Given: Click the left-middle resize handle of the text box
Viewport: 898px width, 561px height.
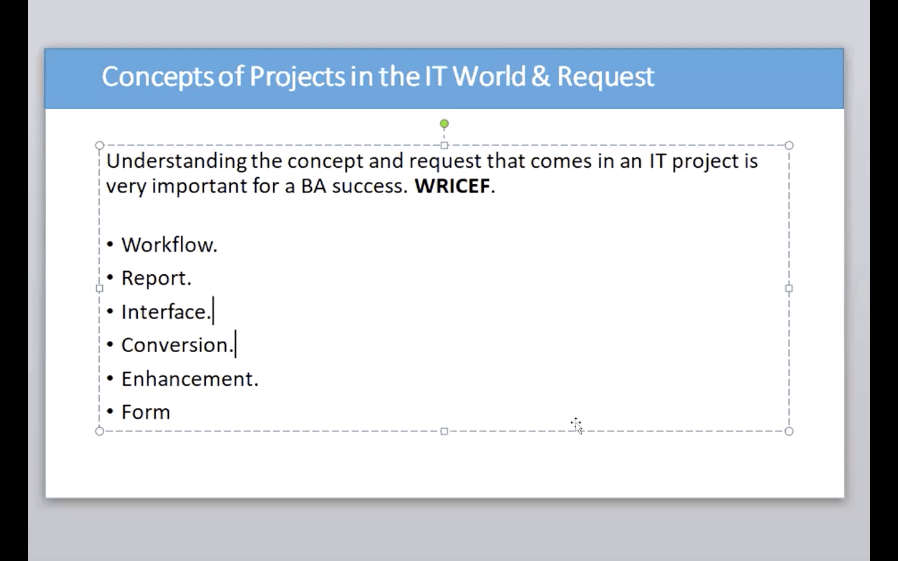Looking at the screenshot, I should pos(100,289).
